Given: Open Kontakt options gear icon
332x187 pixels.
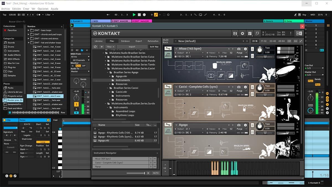Looking at the screenshot, I should pos(243,34).
